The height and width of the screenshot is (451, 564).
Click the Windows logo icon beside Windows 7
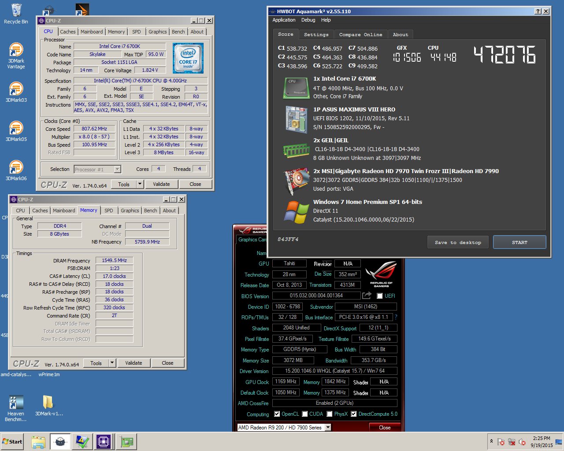(x=296, y=212)
